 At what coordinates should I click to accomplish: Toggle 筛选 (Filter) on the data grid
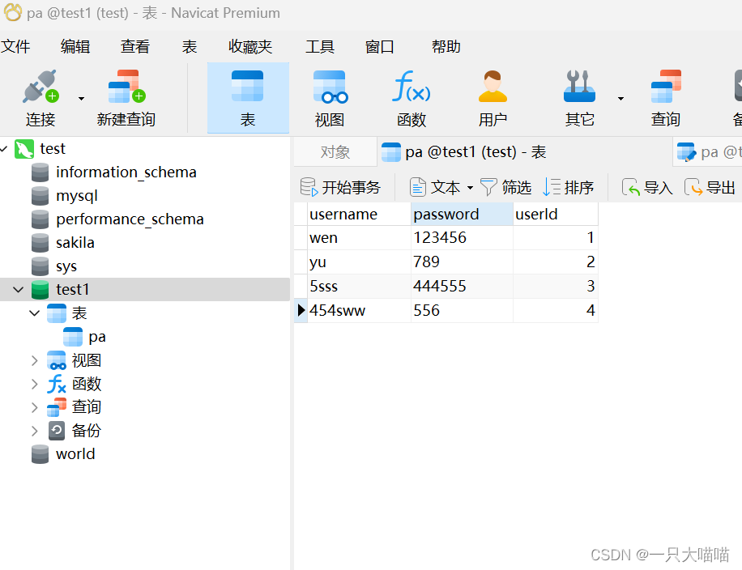[x=506, y=186]
